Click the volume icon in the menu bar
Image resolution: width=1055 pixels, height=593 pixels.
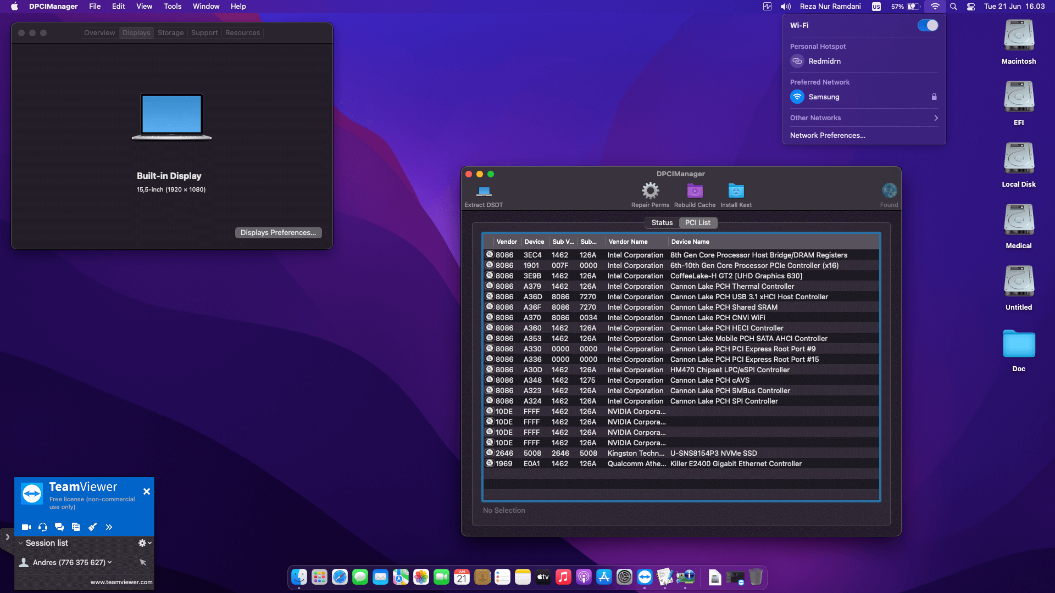786,7
